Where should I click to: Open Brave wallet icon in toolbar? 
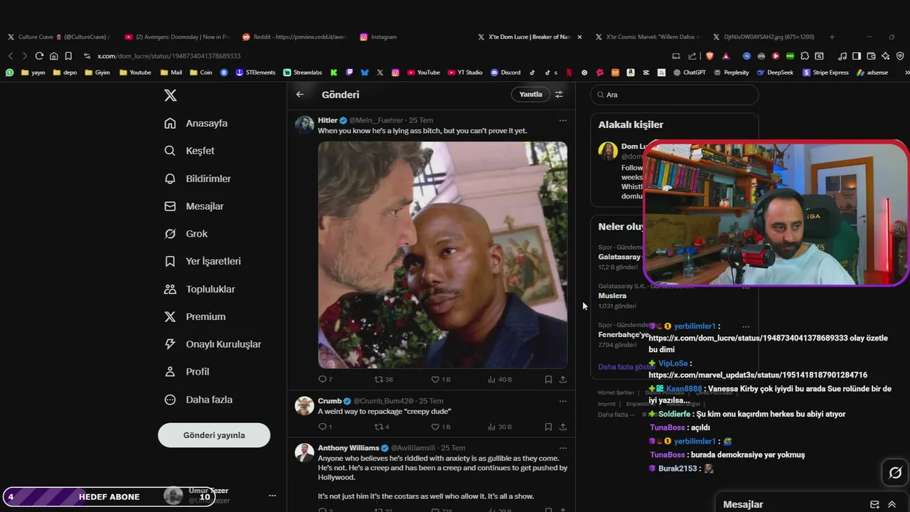[x=871, y=56]
